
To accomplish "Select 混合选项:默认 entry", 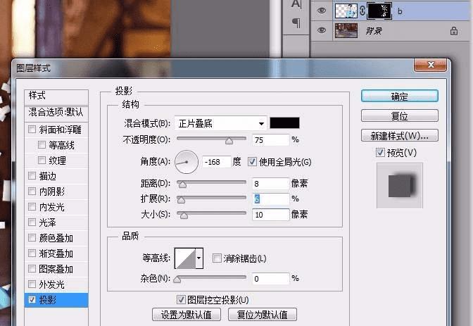I will 56,113.
